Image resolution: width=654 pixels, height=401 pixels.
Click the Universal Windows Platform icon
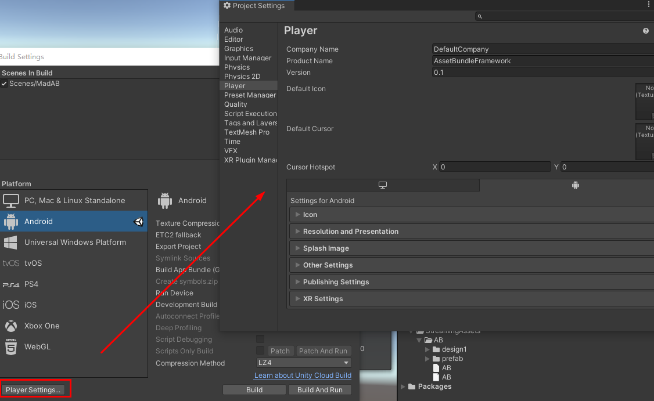pyautogui.click(x=10, y=242)
